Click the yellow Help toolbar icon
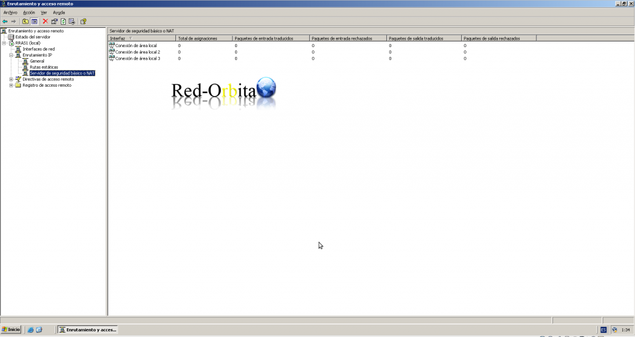 tap(84, 22)
